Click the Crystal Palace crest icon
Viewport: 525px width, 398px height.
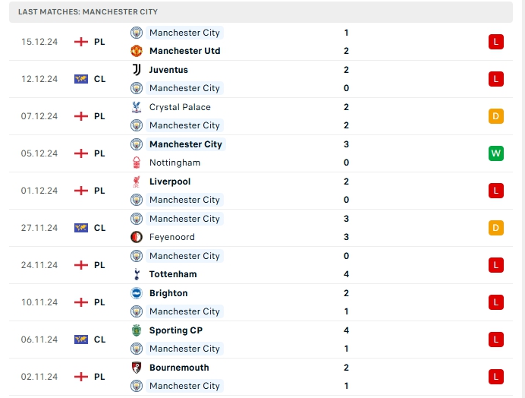point(137,107)
